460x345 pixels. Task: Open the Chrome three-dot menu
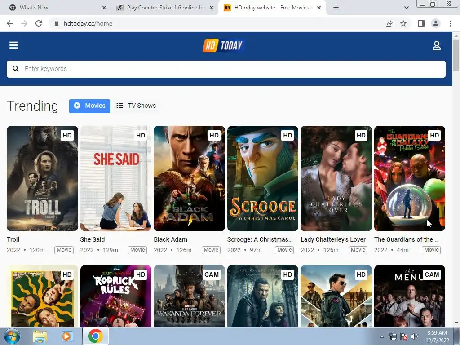(x=450, y=23)
